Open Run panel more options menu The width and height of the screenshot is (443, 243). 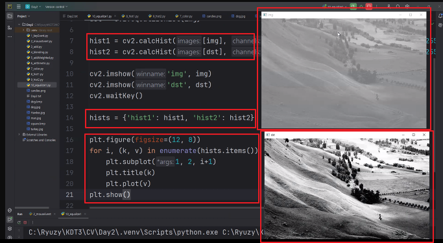(33, 222)
